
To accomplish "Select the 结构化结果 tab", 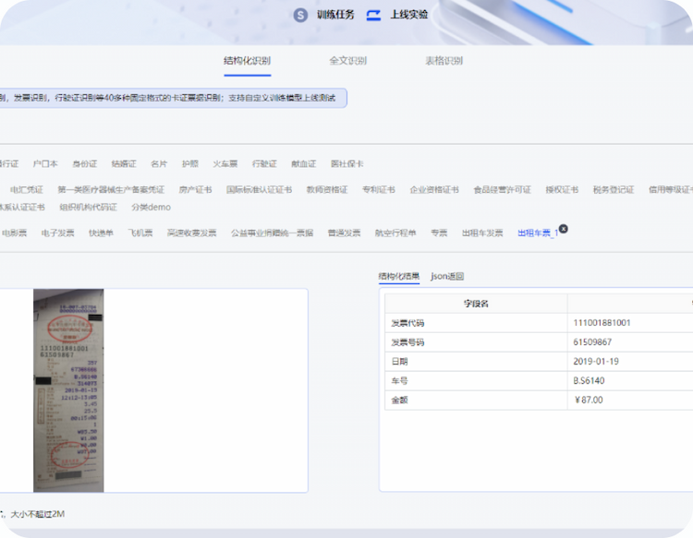I will click(399, 276).
